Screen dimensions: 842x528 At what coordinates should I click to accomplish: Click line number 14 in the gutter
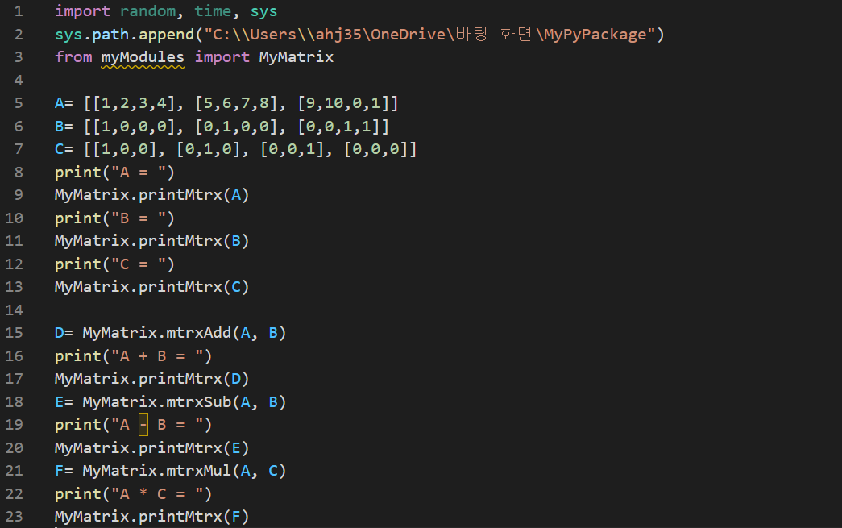[x=15, y=310]
